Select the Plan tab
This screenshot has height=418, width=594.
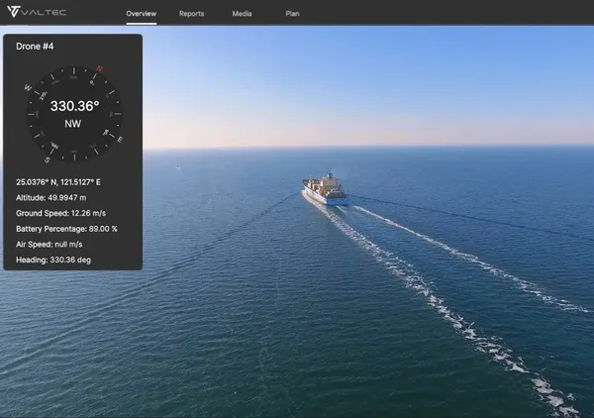tap(292, 14)
